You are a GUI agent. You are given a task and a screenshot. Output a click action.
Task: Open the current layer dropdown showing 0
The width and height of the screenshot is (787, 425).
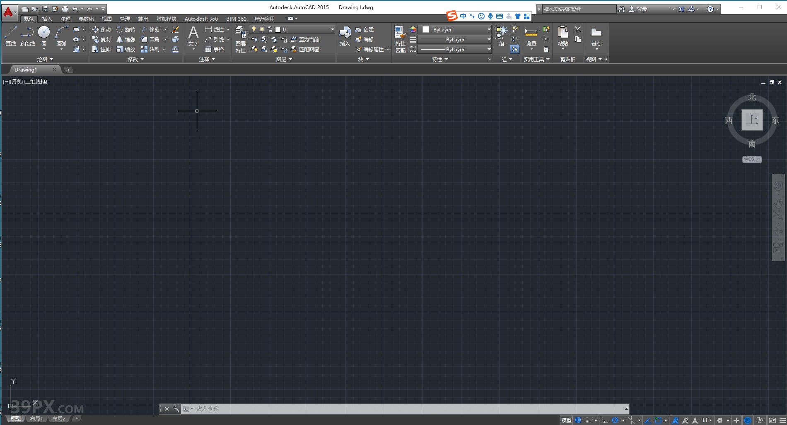[307, 29]
